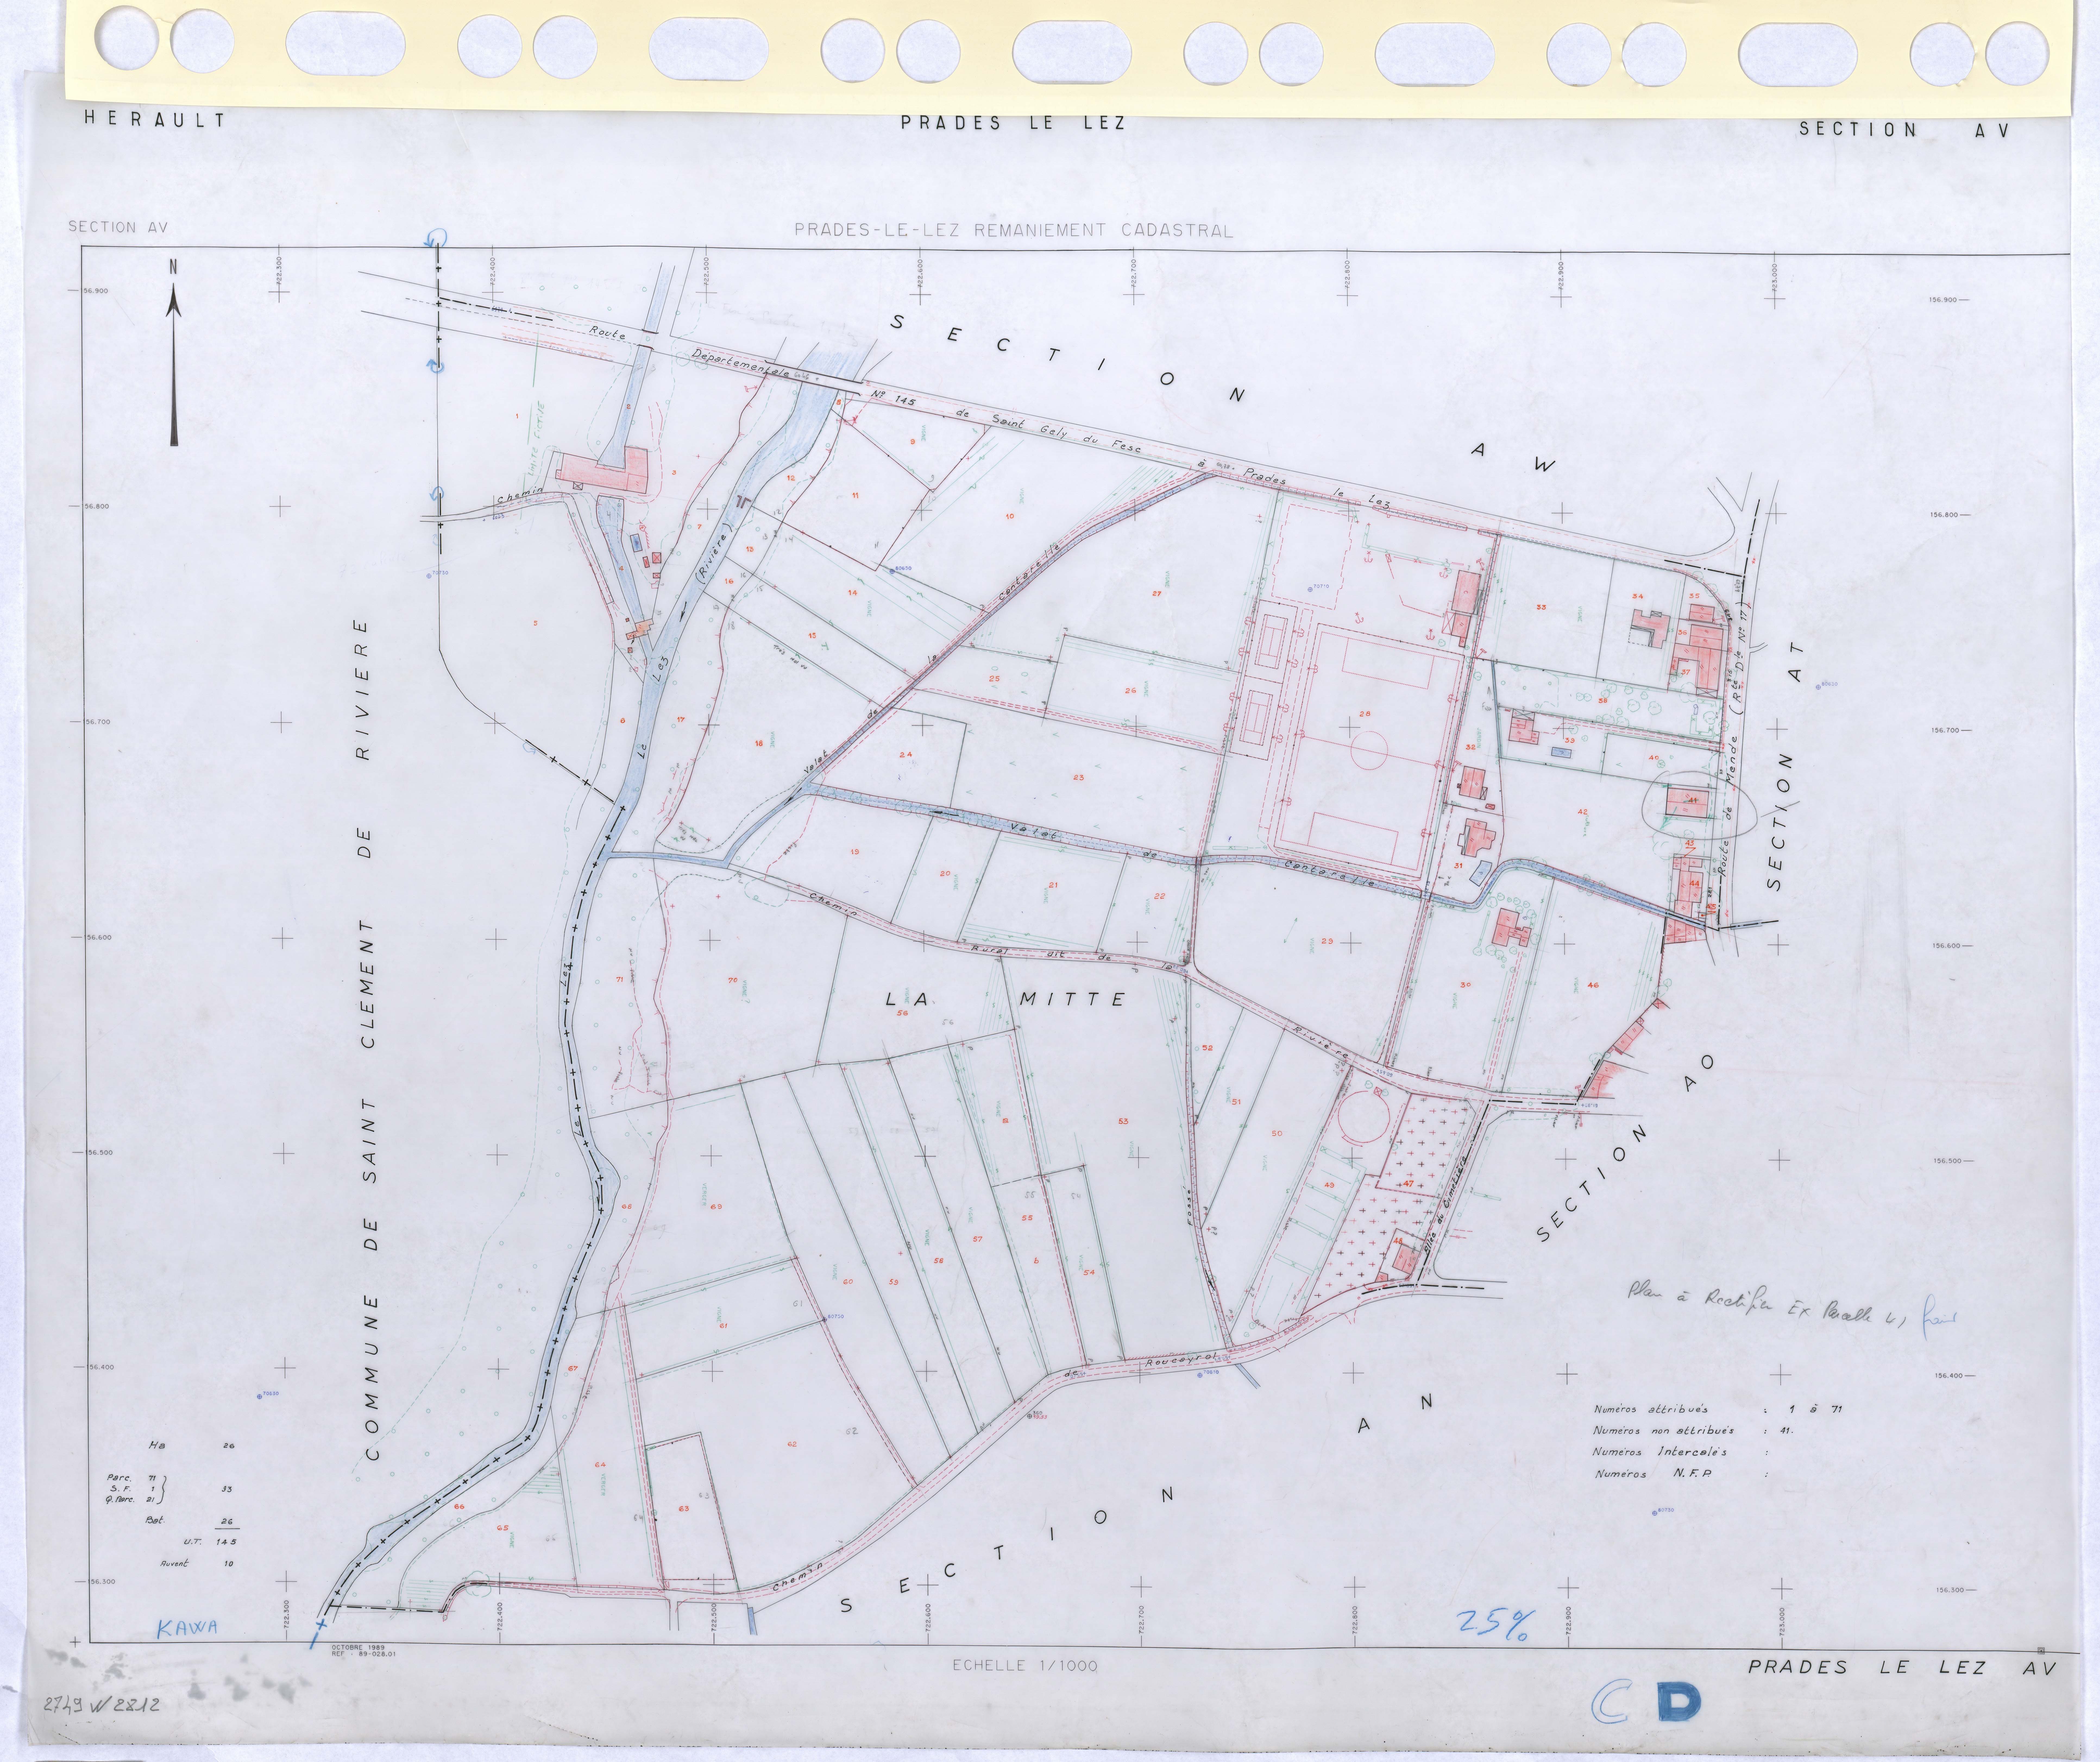Select the 'COMMUNE DE SAINT CLEMENT DE RIVIERE' label
This screenshot has height=1762, width=2100.
click(x=367, y=1039)
